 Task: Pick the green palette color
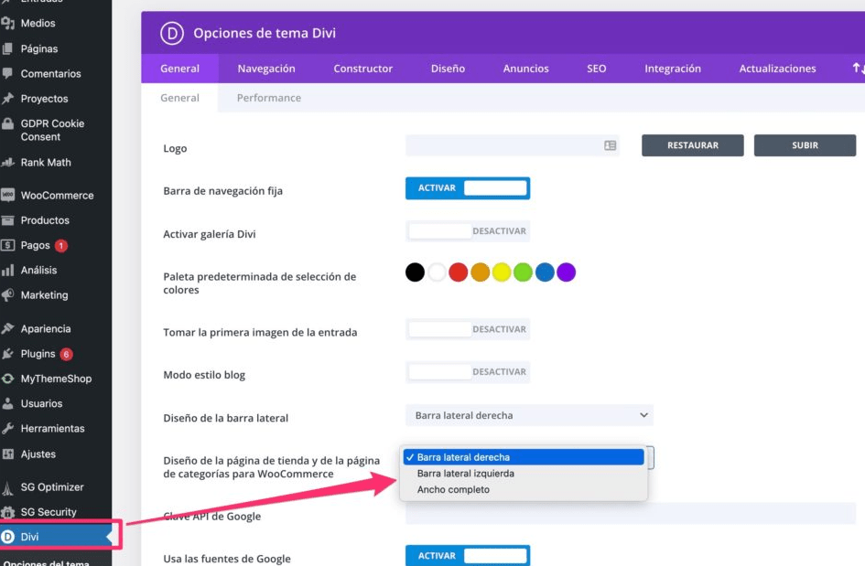point(523,272)
